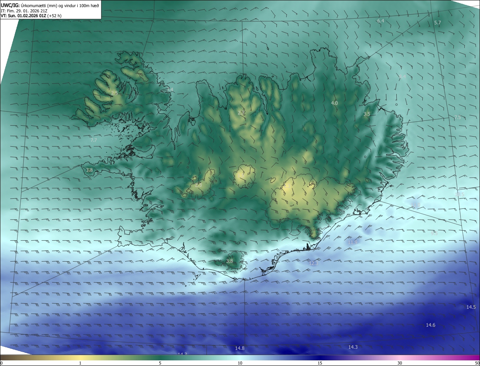Click the color scale tick label 10

tap(240, 363)
